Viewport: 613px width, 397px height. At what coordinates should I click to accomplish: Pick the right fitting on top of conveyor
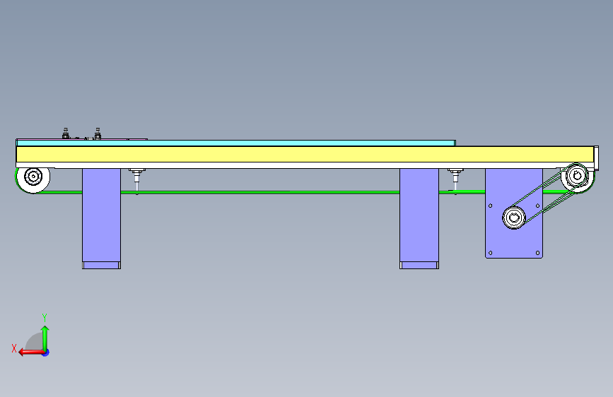(98, 134)
